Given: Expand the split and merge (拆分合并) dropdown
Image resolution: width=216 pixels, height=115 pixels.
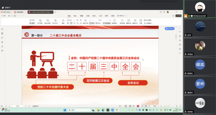Looking at the screenshot, I should [x=55, y=22].
